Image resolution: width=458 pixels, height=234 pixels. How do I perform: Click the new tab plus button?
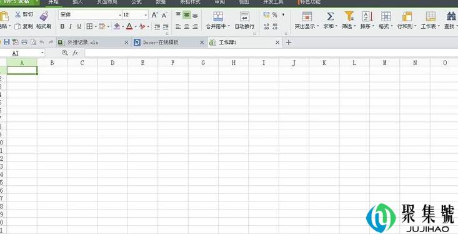click(289, 43)
